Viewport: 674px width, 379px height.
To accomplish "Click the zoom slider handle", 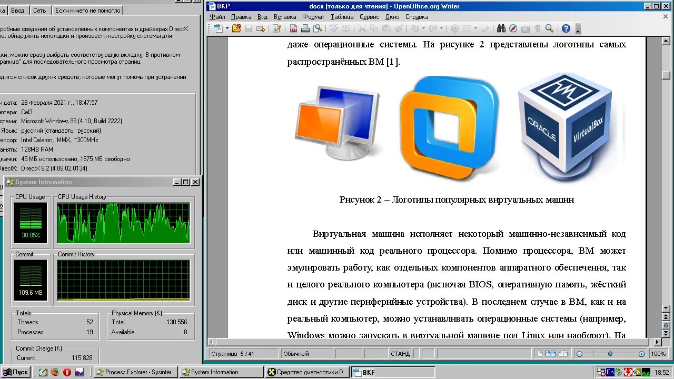I will [x=610, y=354].
